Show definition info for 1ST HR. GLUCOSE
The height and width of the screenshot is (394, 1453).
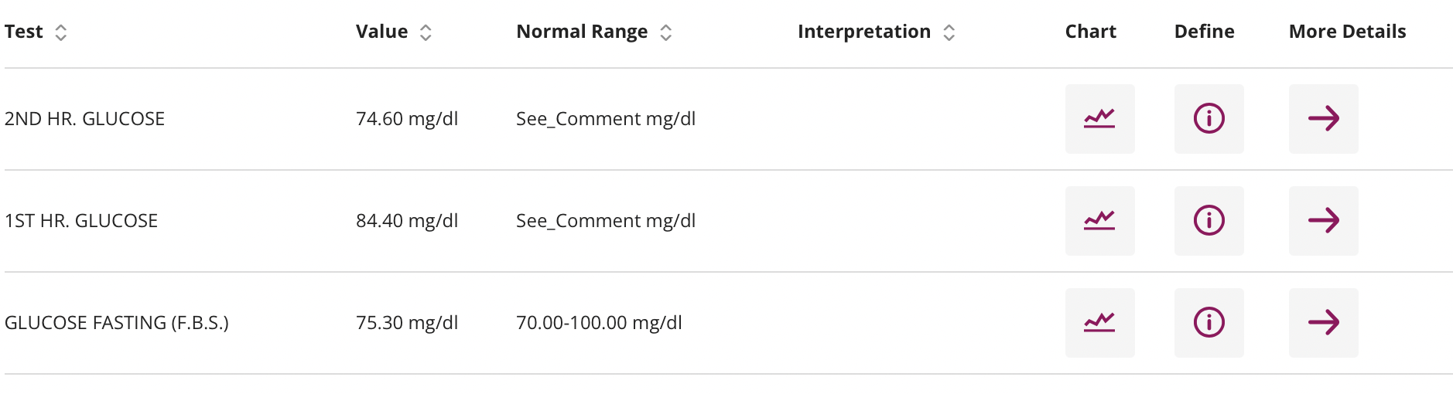[1209, 221]
